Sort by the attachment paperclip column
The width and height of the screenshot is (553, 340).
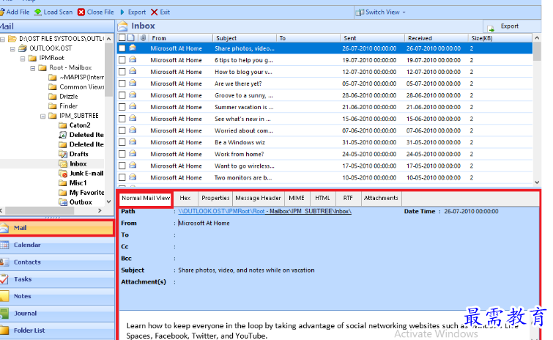click(143, 38)
